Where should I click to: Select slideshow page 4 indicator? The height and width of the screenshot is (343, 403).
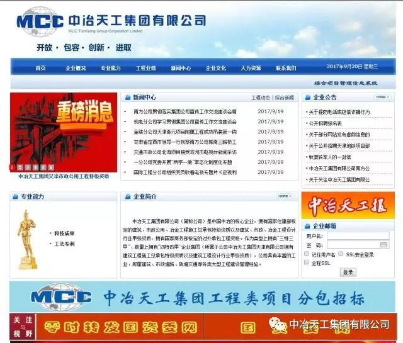click(35, 167)
